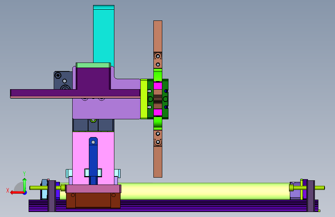Image resolution: width=335 pixels, height=217 pixels.
Task: Pick the light green cap above the purple housing
Action: point(93,65)
